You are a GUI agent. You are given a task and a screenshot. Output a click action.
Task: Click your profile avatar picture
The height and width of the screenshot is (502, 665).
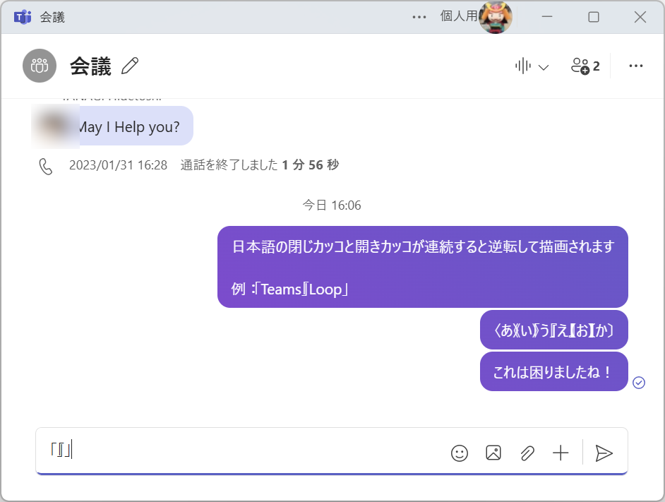[495, 17]
